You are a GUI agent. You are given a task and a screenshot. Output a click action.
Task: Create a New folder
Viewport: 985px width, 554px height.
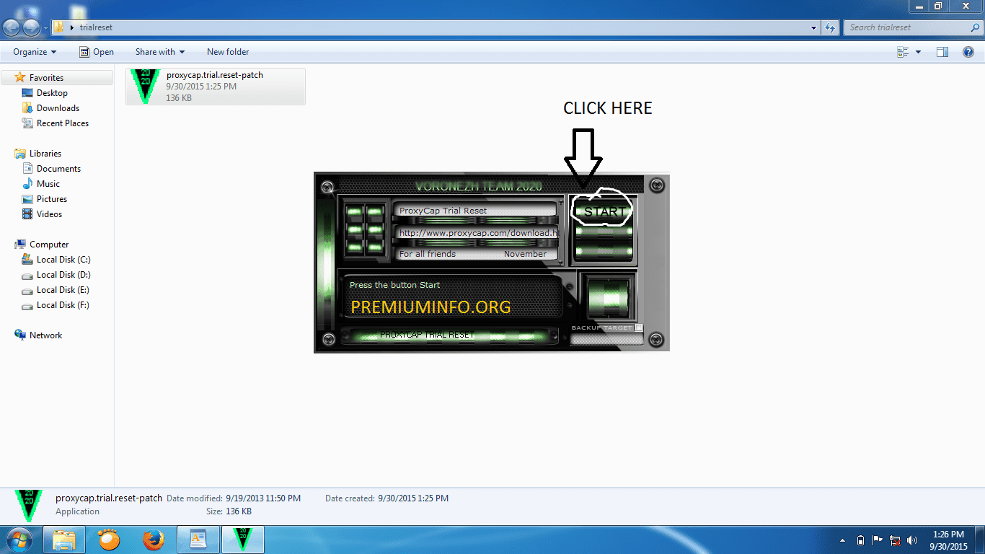click(228, 52)
